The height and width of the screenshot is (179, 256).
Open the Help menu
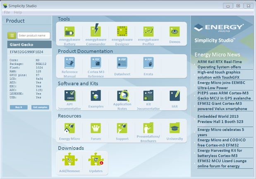click(x=18, y=12)
